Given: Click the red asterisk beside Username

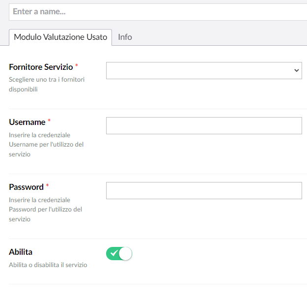Looking at the screenshot, I should pos(49,121).
